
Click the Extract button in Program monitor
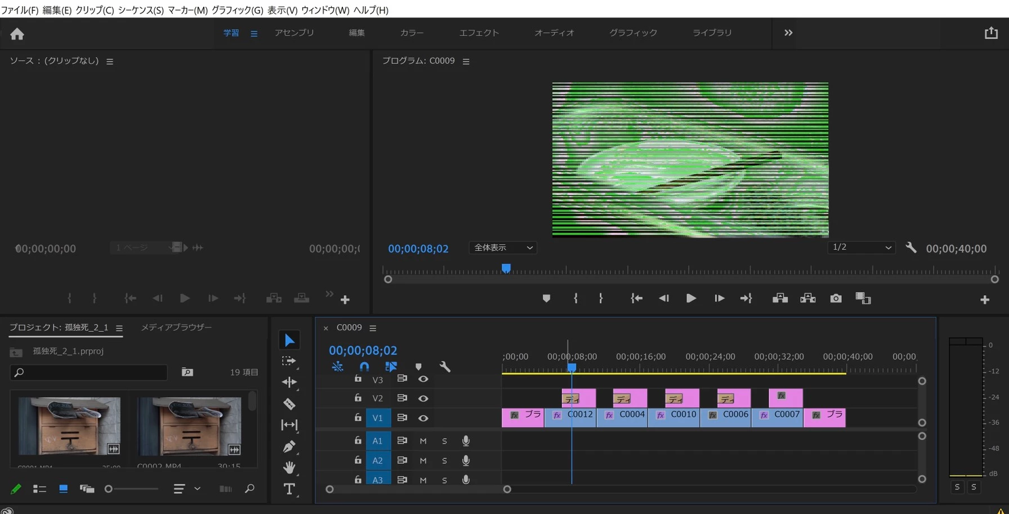(808, 299)
